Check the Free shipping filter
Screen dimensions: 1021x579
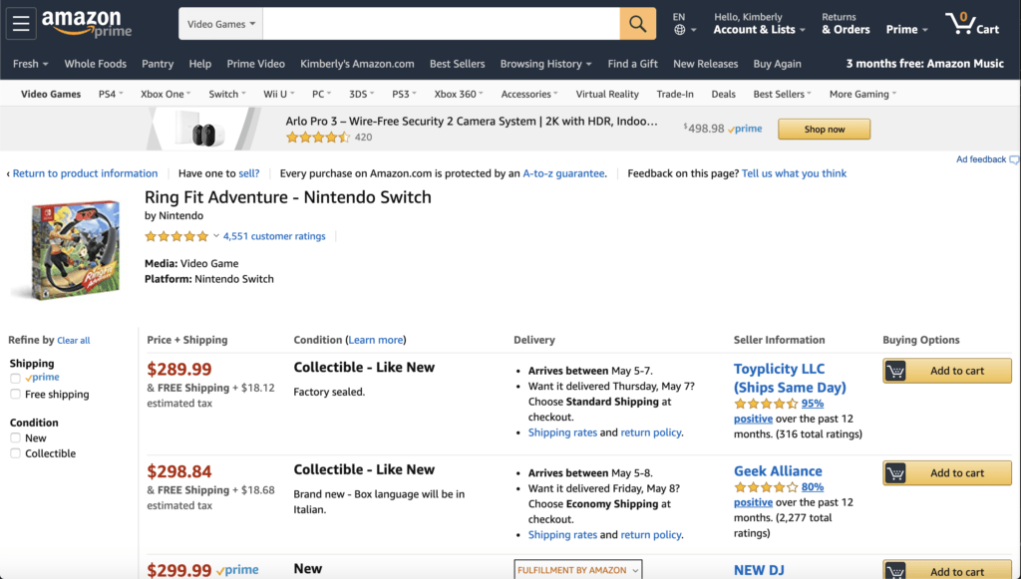(15, 395)
